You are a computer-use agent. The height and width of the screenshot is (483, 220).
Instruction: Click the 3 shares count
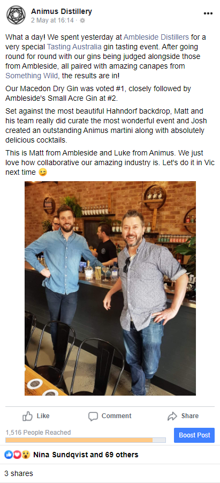tap(18, 473)
